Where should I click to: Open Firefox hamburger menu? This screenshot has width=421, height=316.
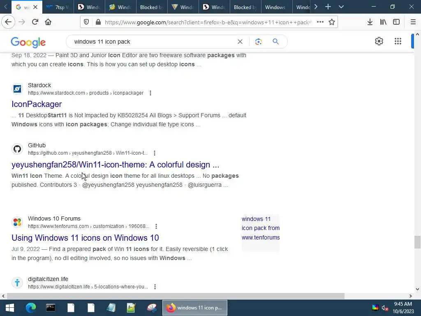coord(413,22)
